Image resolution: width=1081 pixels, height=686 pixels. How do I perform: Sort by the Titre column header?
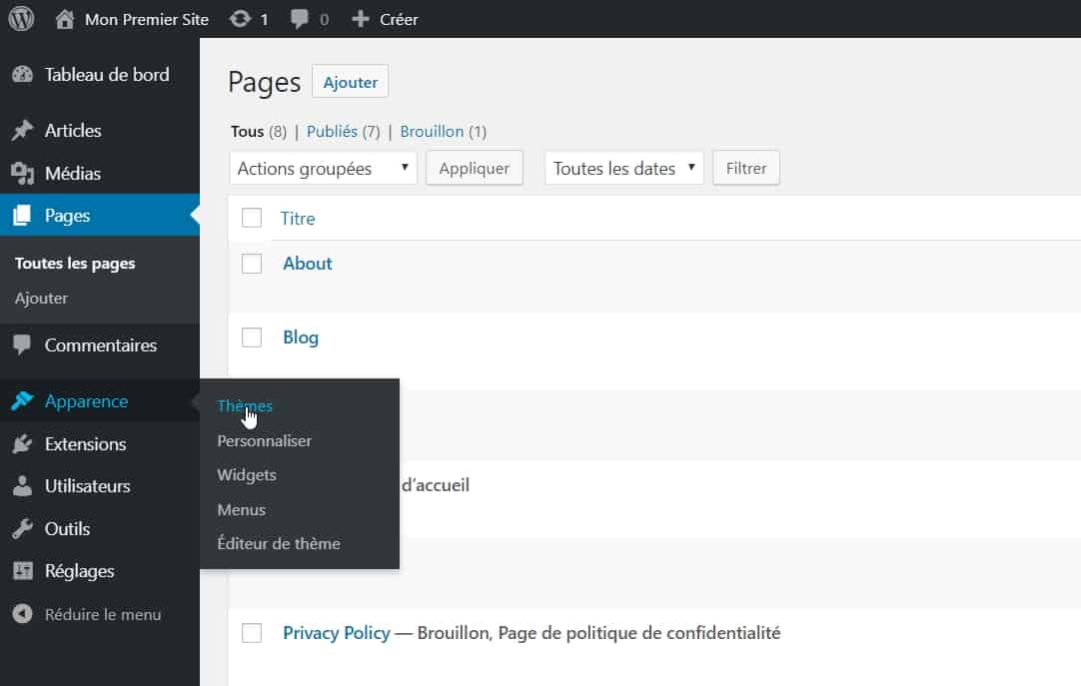(298, 219)
